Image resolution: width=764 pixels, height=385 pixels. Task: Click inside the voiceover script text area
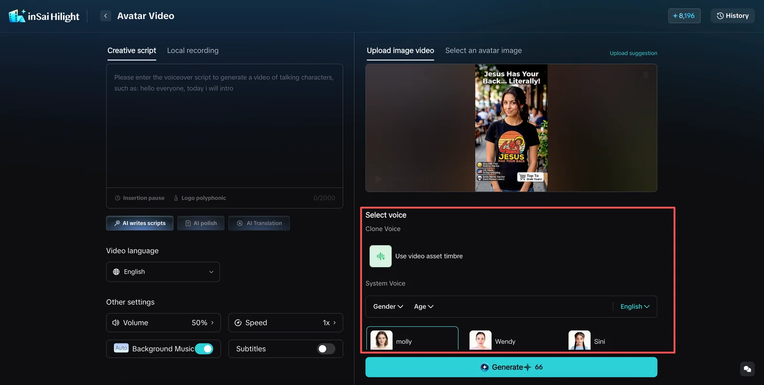pyautogui.click(x=224, y=126)
